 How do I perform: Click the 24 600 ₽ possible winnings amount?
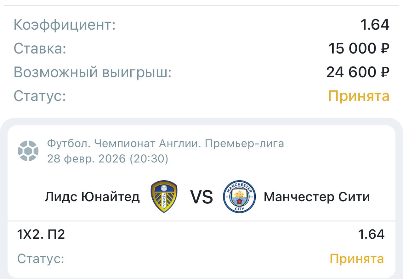358,72
